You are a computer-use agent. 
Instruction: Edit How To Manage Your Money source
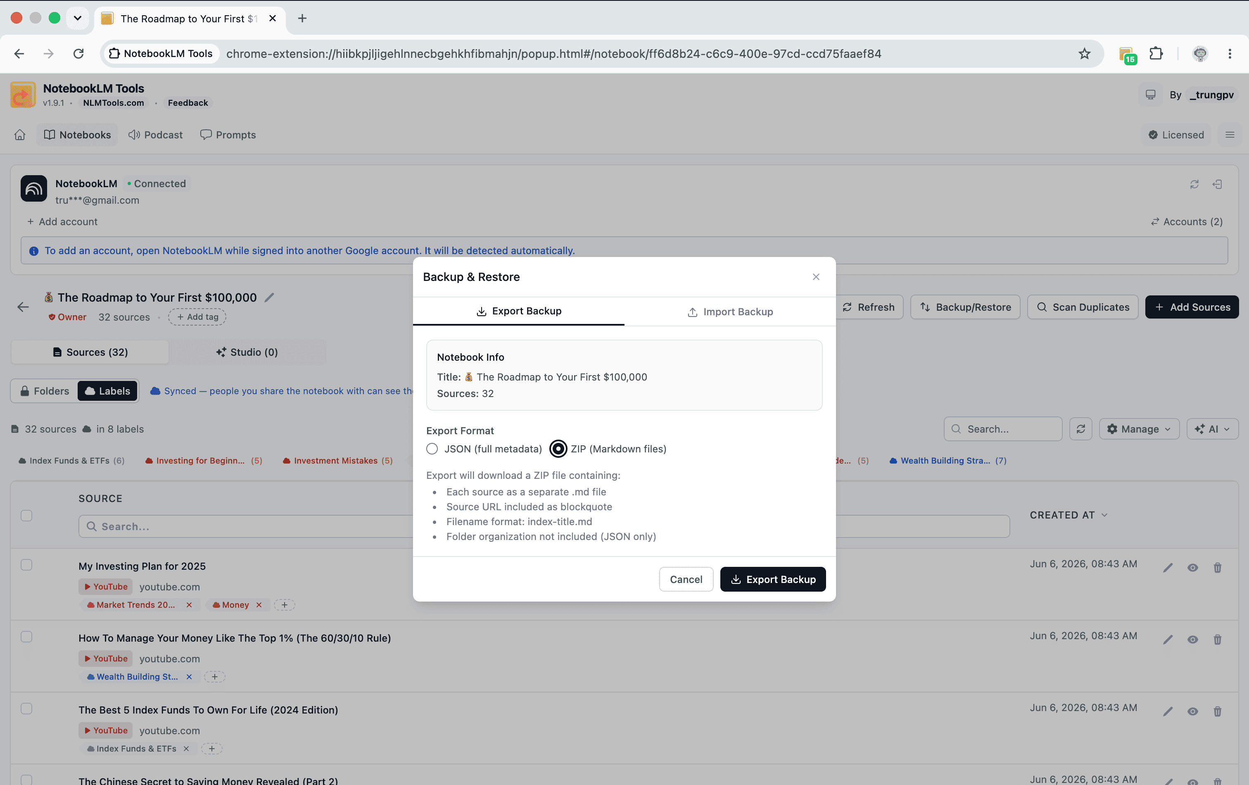1168,640
